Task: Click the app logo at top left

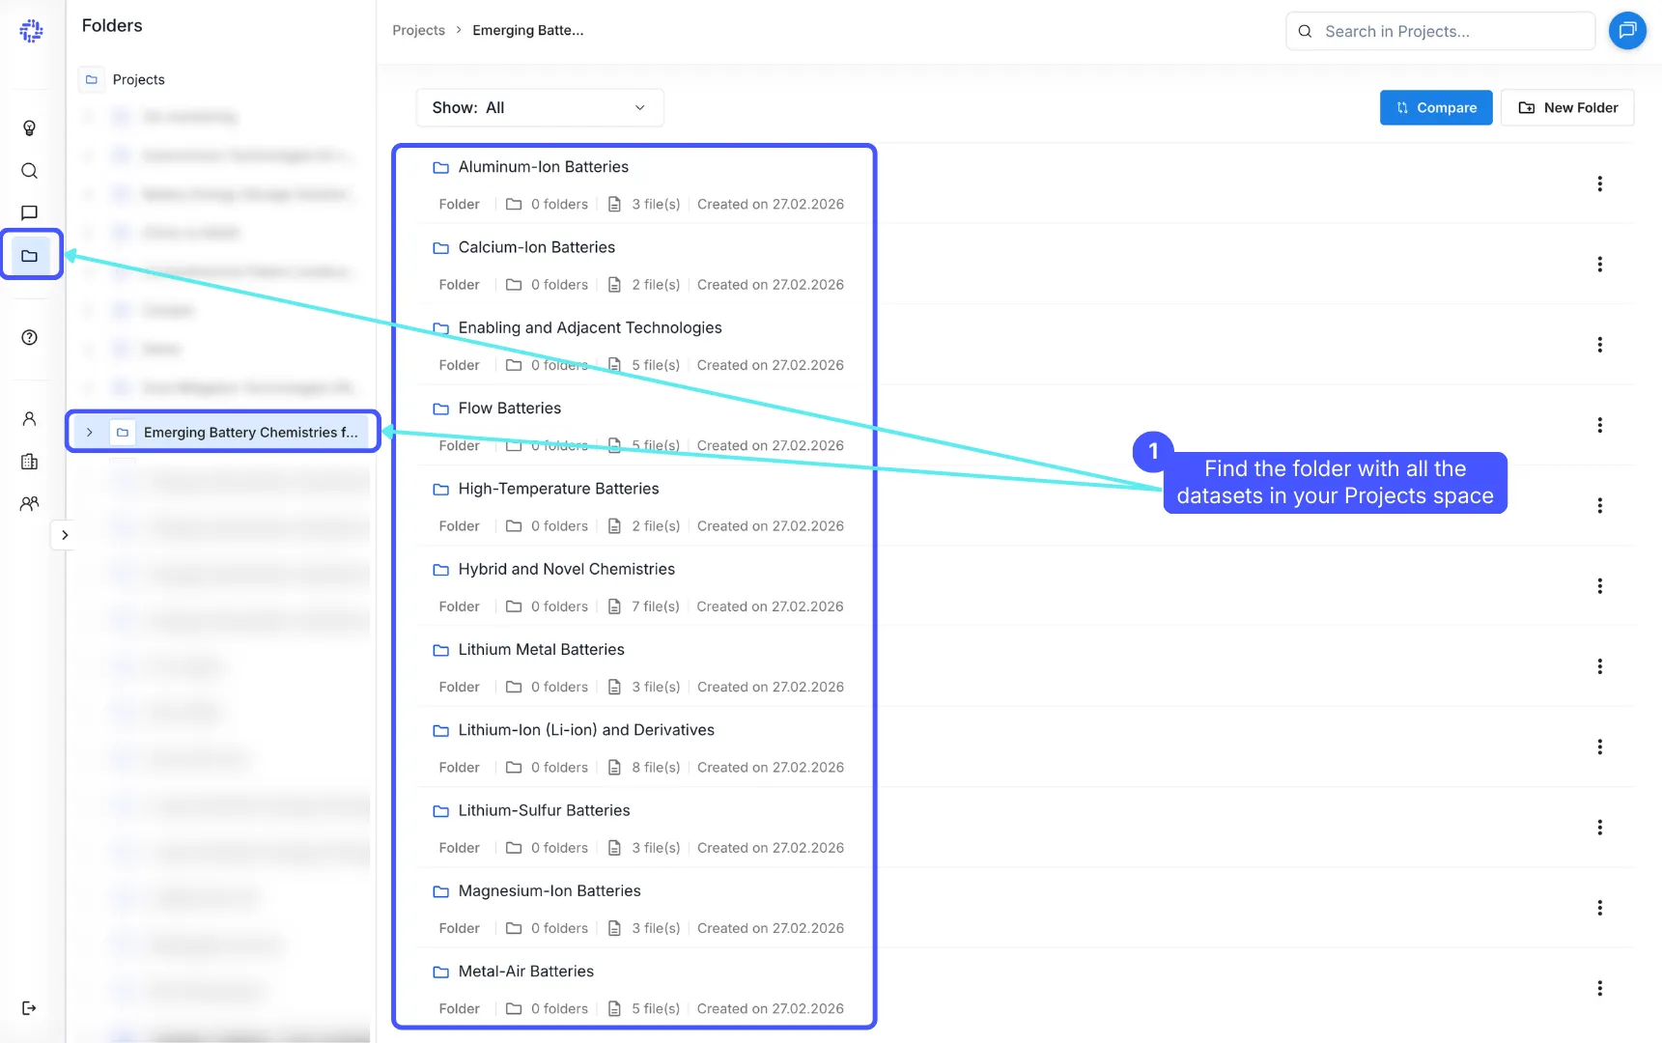Action: click(x=31, y=31)
